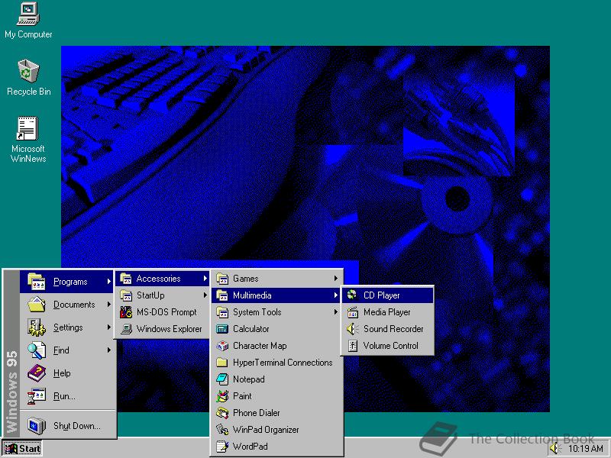
Task: Open the Recycle Bin
Action: [x=28, y=76]
